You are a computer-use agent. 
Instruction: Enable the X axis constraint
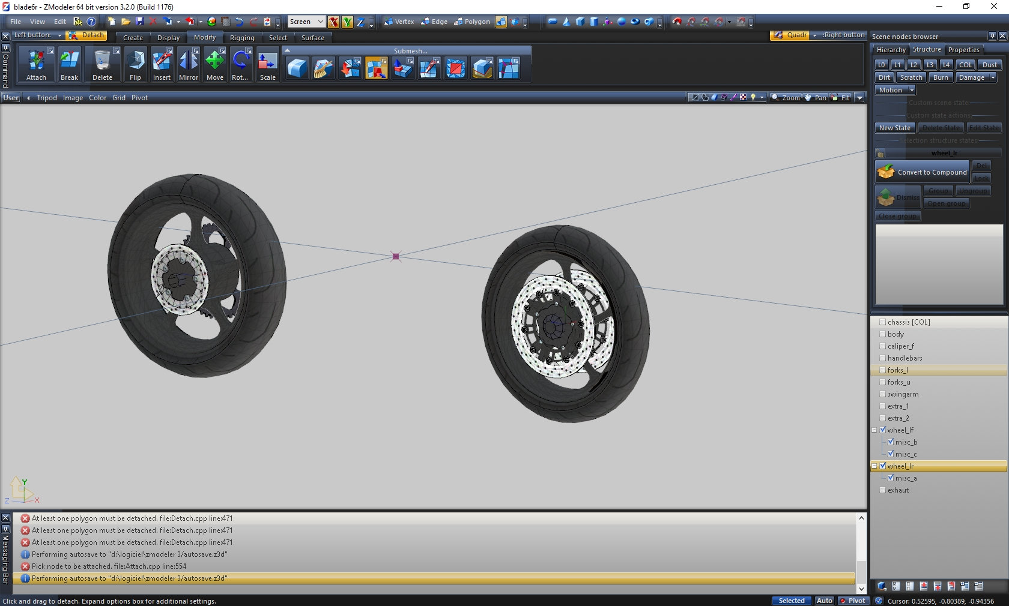coord(333,22)
